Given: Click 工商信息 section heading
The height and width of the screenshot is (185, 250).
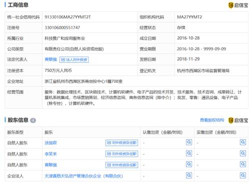Looking at the screenshot, I should (18, 5).
